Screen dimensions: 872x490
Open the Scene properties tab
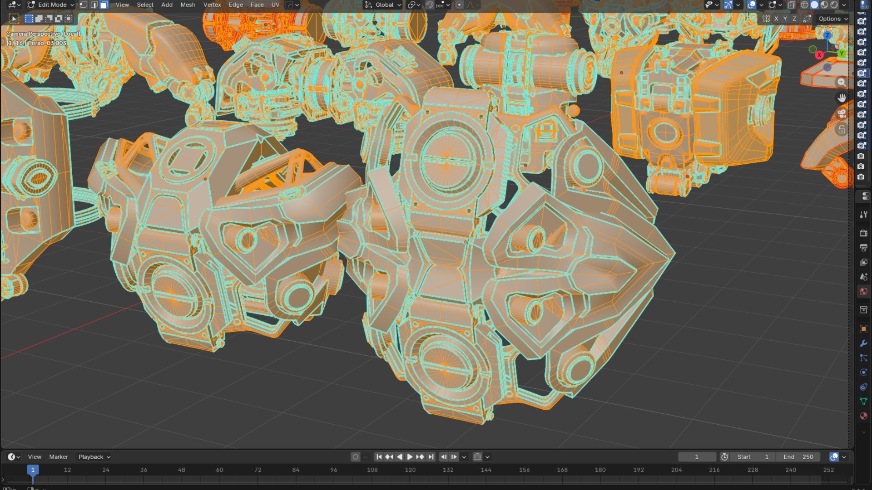point(863,277)
